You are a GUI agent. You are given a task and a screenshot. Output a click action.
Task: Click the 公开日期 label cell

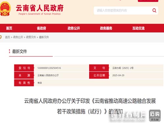point(99,75)
